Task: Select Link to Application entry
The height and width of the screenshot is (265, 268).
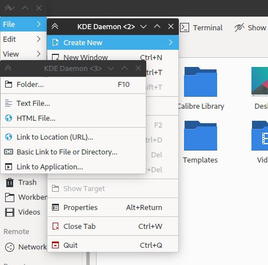Action: coord(73,167)
